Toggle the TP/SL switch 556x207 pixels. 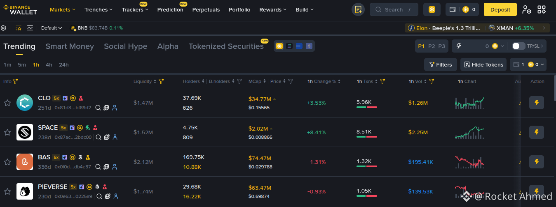click(x=519, y=46)
